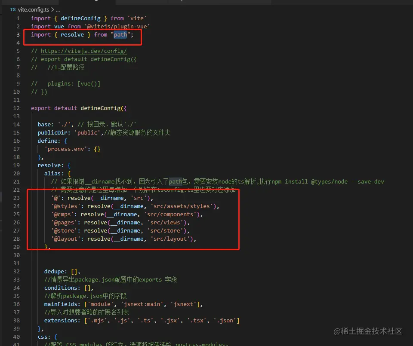Click the '@layout' alias key

point(66,239)
